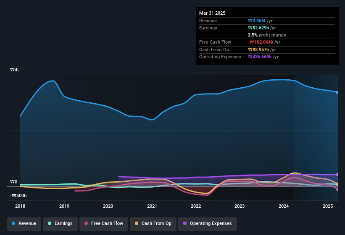Click the 2021 x-axis label

click(152, 206)
